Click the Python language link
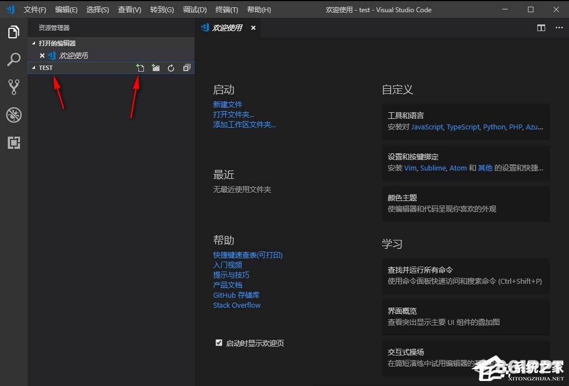This screenshot has height=386, width=569. tap(494, 127)
